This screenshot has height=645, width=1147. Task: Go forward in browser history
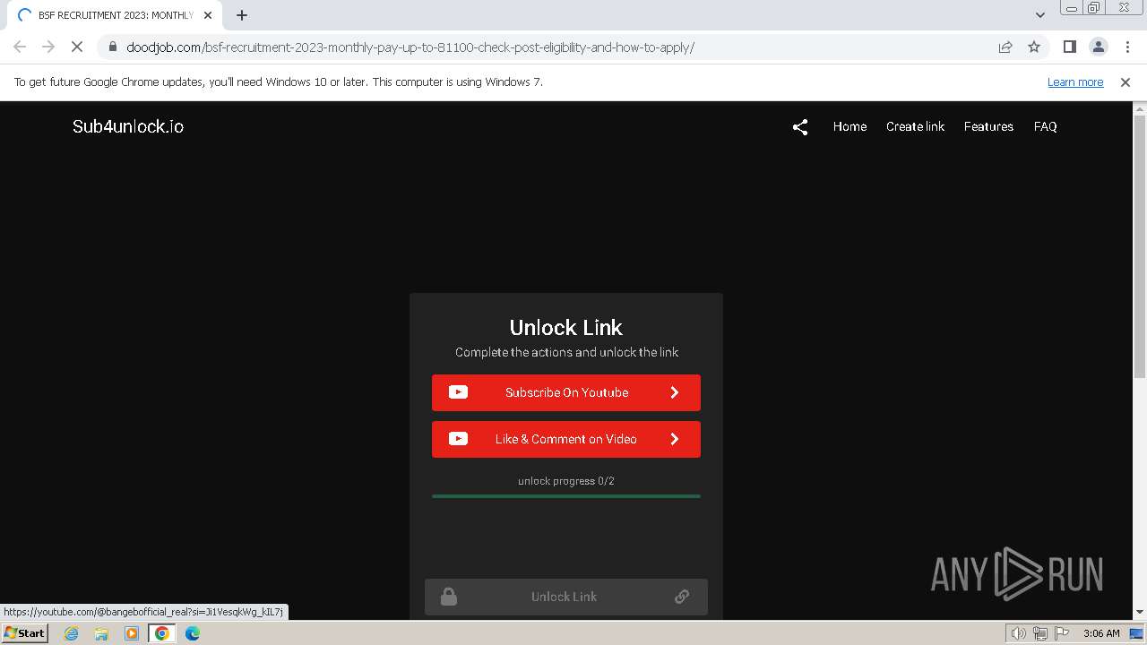point(48,47)
